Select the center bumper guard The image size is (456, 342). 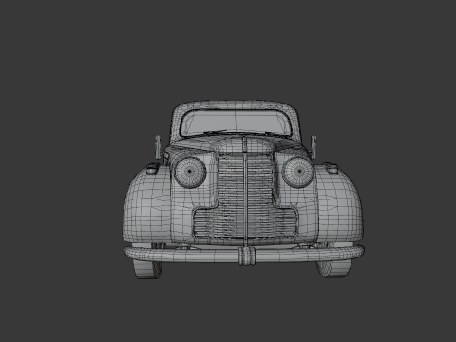247,256
